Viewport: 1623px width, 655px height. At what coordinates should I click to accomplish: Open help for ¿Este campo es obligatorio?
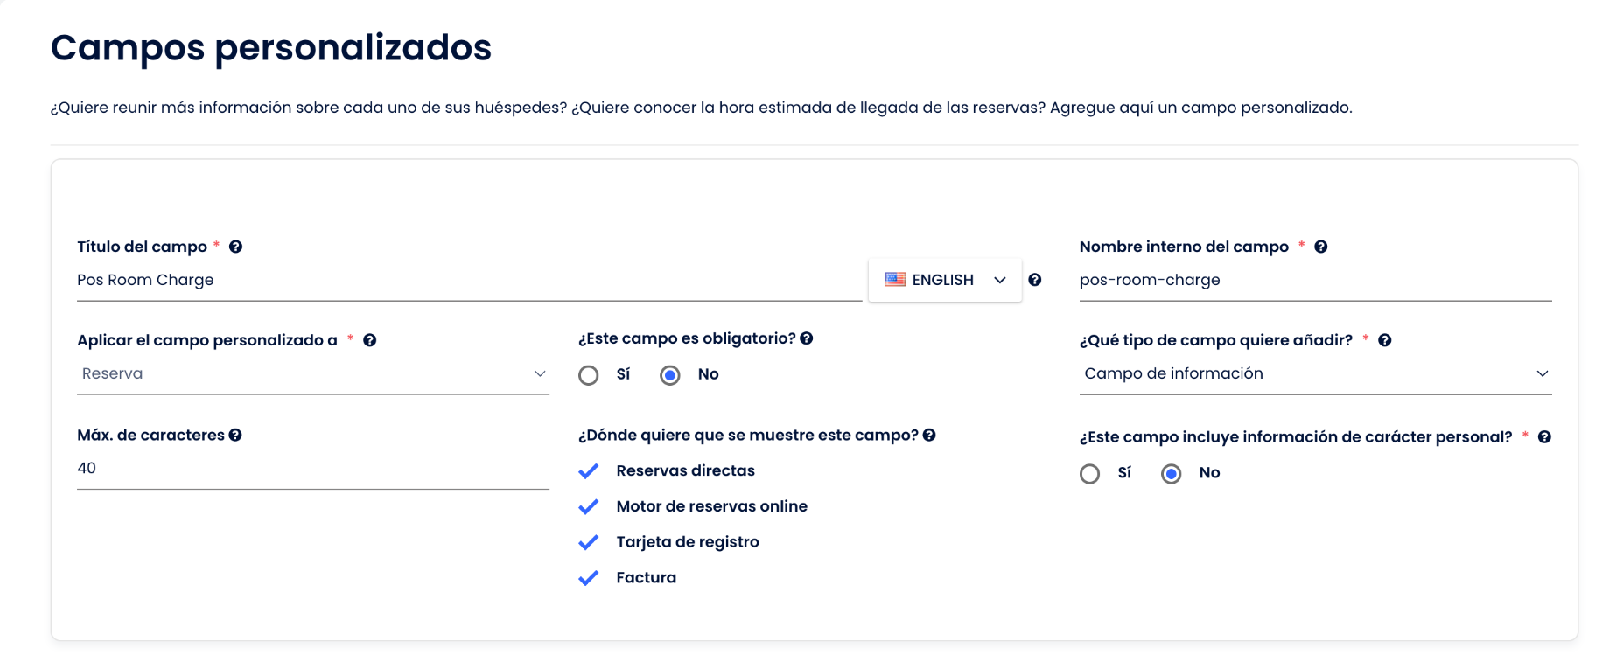(807, 338)
